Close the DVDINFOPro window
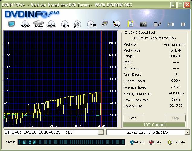Screen dimensions: 192x151 187,5
